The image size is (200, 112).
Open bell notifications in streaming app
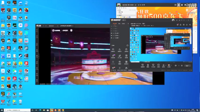click(187, 25)
